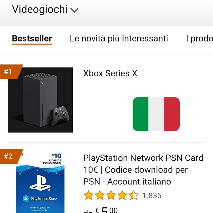Click the €10 Ricarica Portafoglio label
The height and width of the screenshot is (213, 213).
coord(53,159)
